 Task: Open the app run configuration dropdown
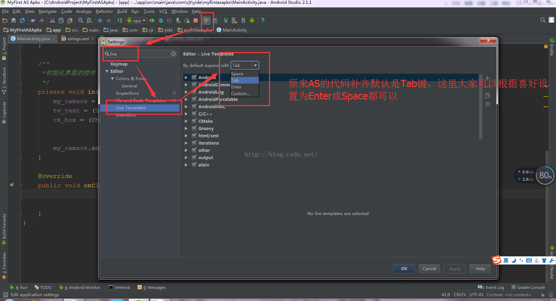tap(136, 20)
